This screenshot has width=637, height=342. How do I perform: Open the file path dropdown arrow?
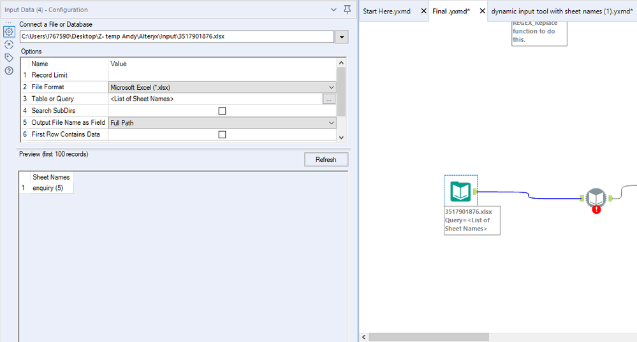pos(342,37)
